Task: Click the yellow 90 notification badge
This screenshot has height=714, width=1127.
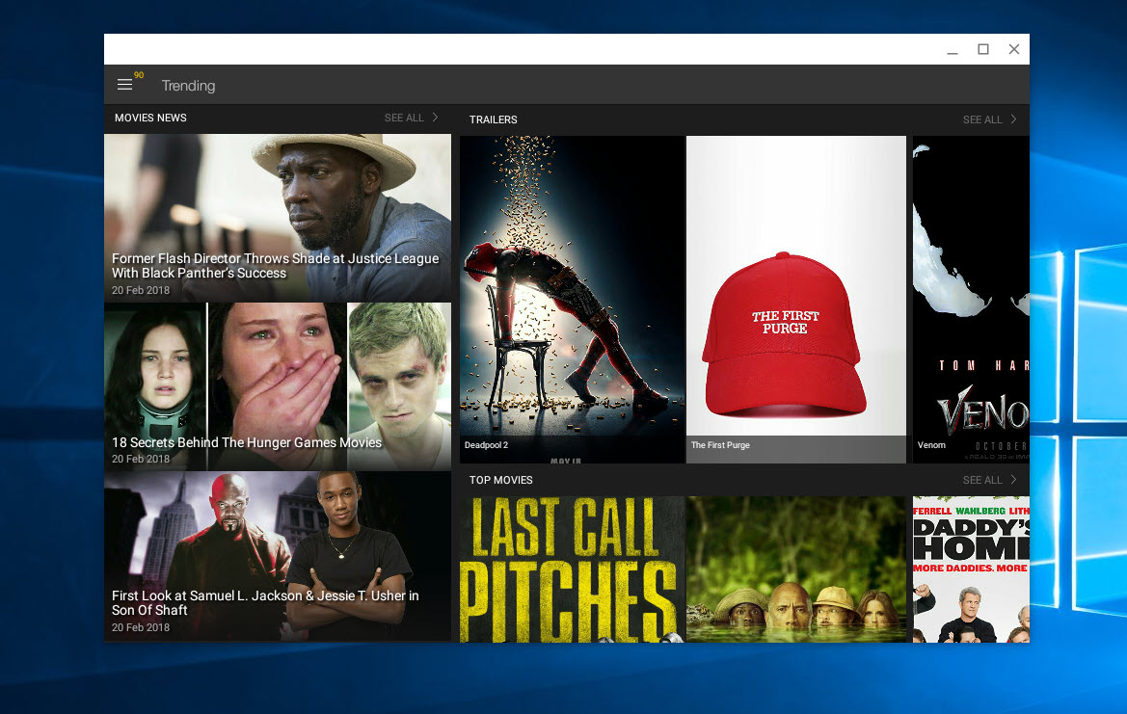Action: pyautogui.click(x=139, y=75)
